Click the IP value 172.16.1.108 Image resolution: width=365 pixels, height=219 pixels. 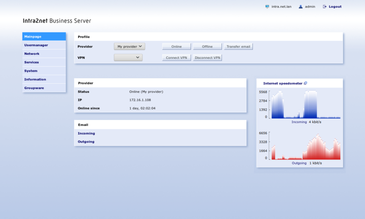140,100
